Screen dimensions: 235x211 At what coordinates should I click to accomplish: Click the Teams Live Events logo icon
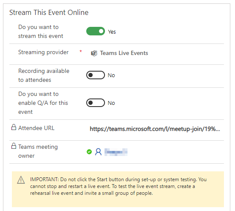(x=94, y=53)
